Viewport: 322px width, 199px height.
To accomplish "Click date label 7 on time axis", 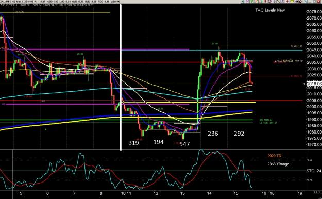I will pyautogui.click(x=74, y=193).
